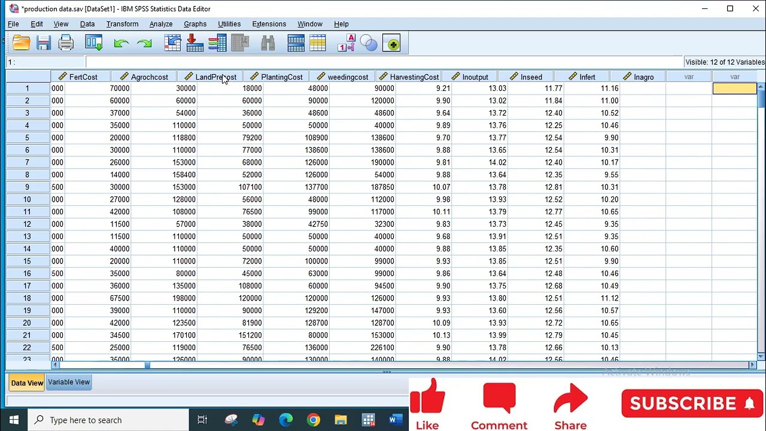Select the HarvestingCost column header
766x431 pixels.
tap(409, 77)
